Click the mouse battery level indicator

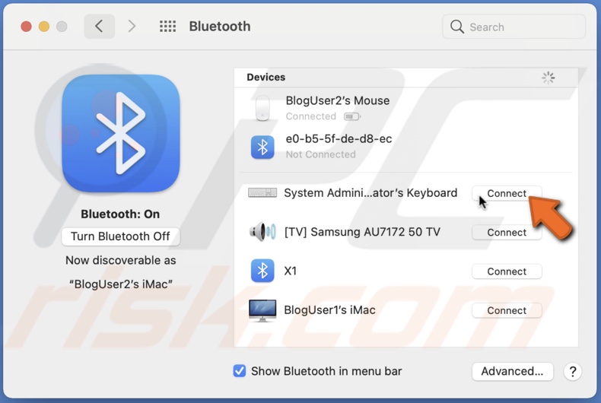[352, 116]
